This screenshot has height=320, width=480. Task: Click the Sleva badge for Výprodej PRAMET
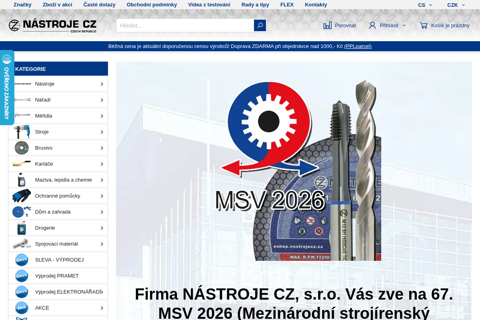click(22, 276)
